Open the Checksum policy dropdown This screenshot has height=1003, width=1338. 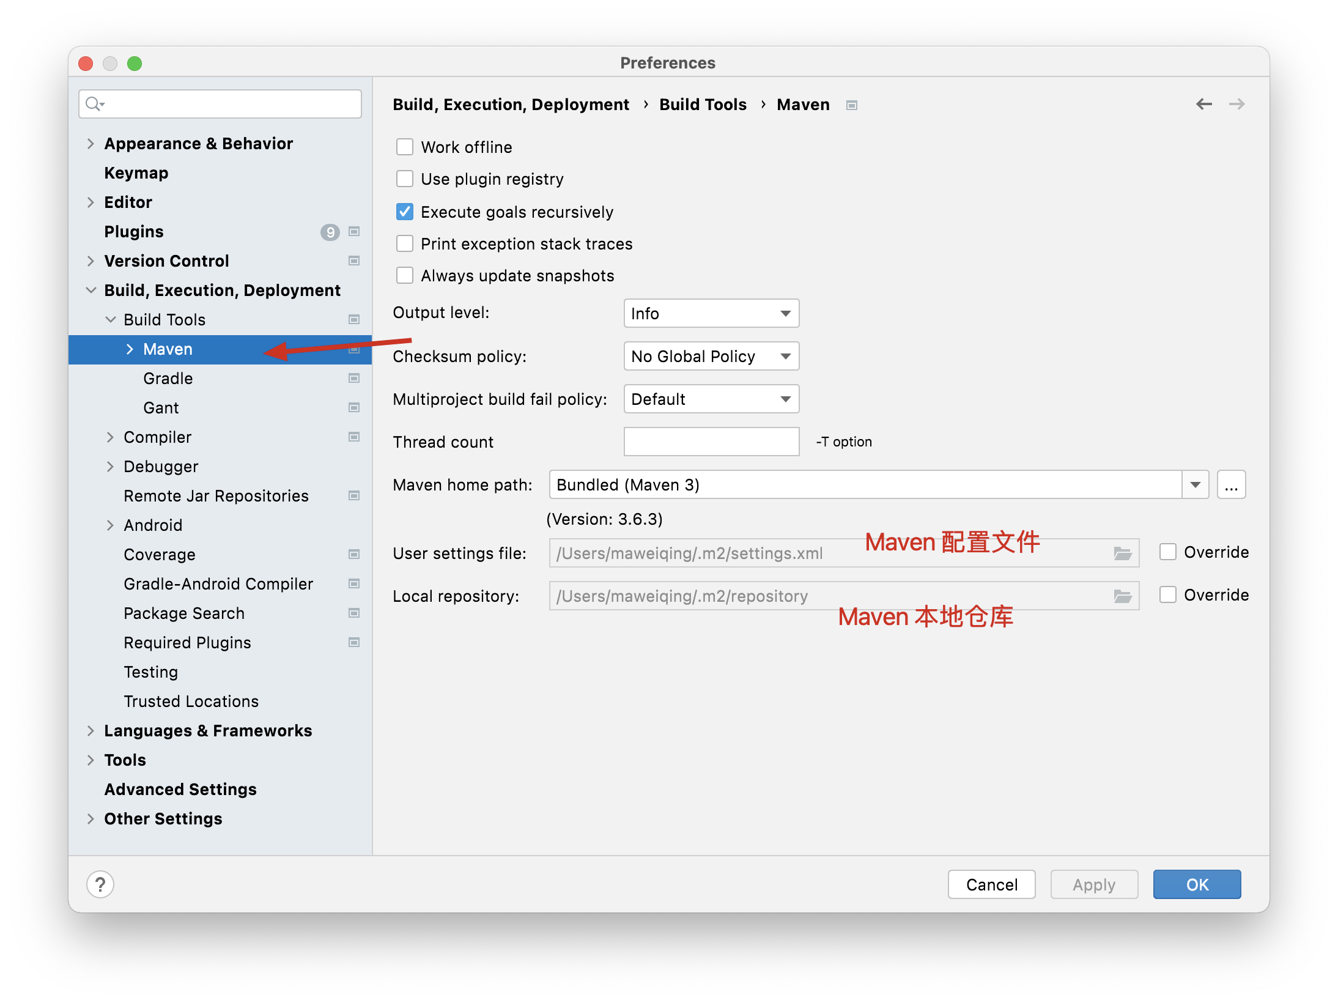pos(711,357)
